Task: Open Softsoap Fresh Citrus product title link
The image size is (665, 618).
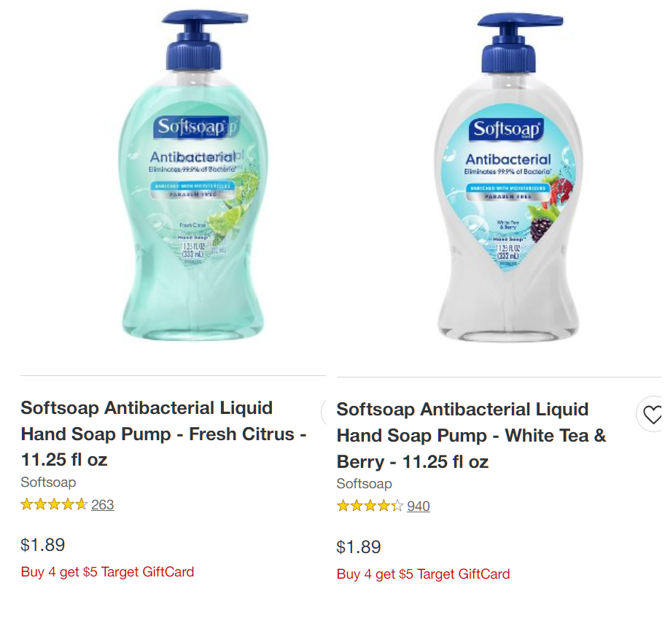Action: click(164, 434)
